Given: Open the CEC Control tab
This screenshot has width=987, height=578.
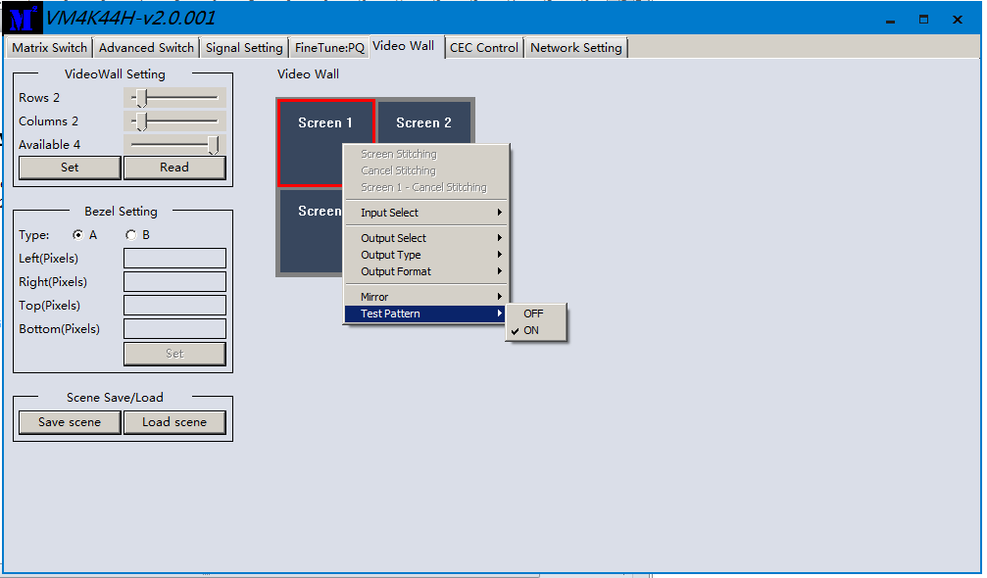Looking at the screenshot, I should [484, 48].
